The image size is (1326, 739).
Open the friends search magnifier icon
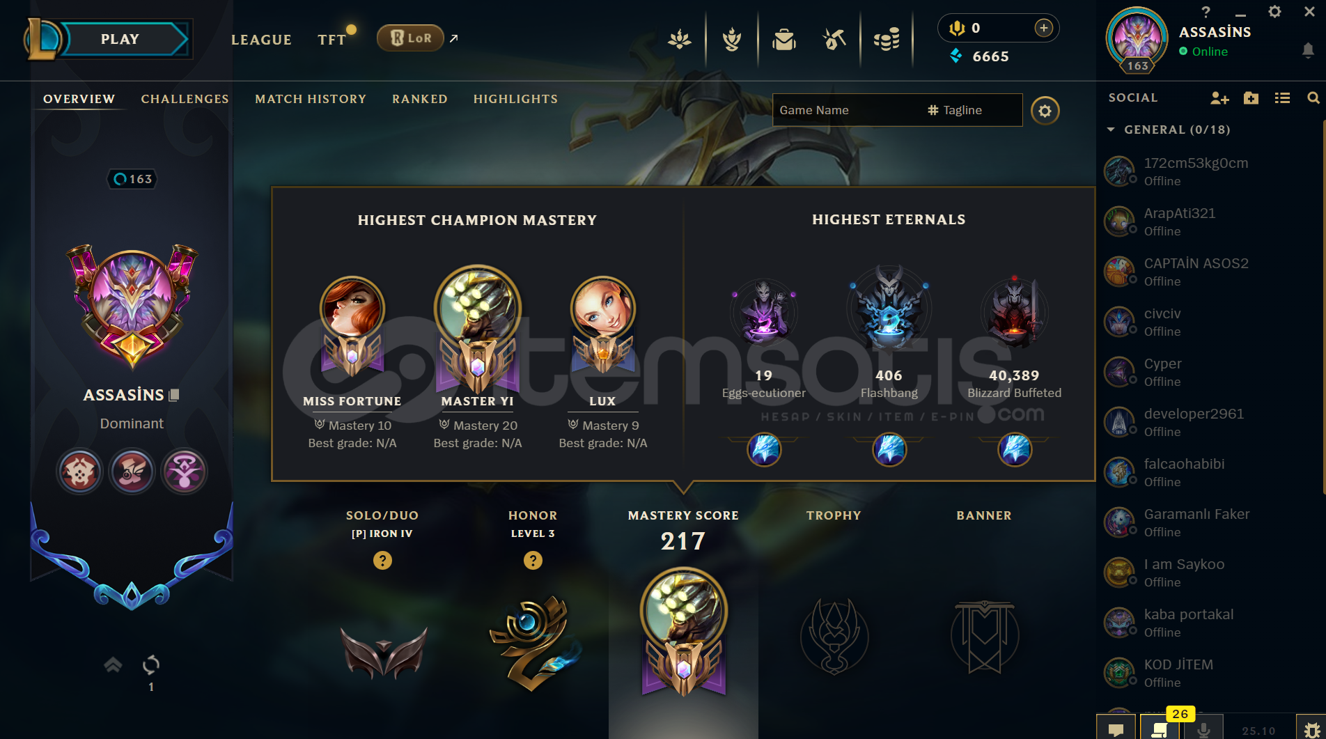(x=1313, y=98)
